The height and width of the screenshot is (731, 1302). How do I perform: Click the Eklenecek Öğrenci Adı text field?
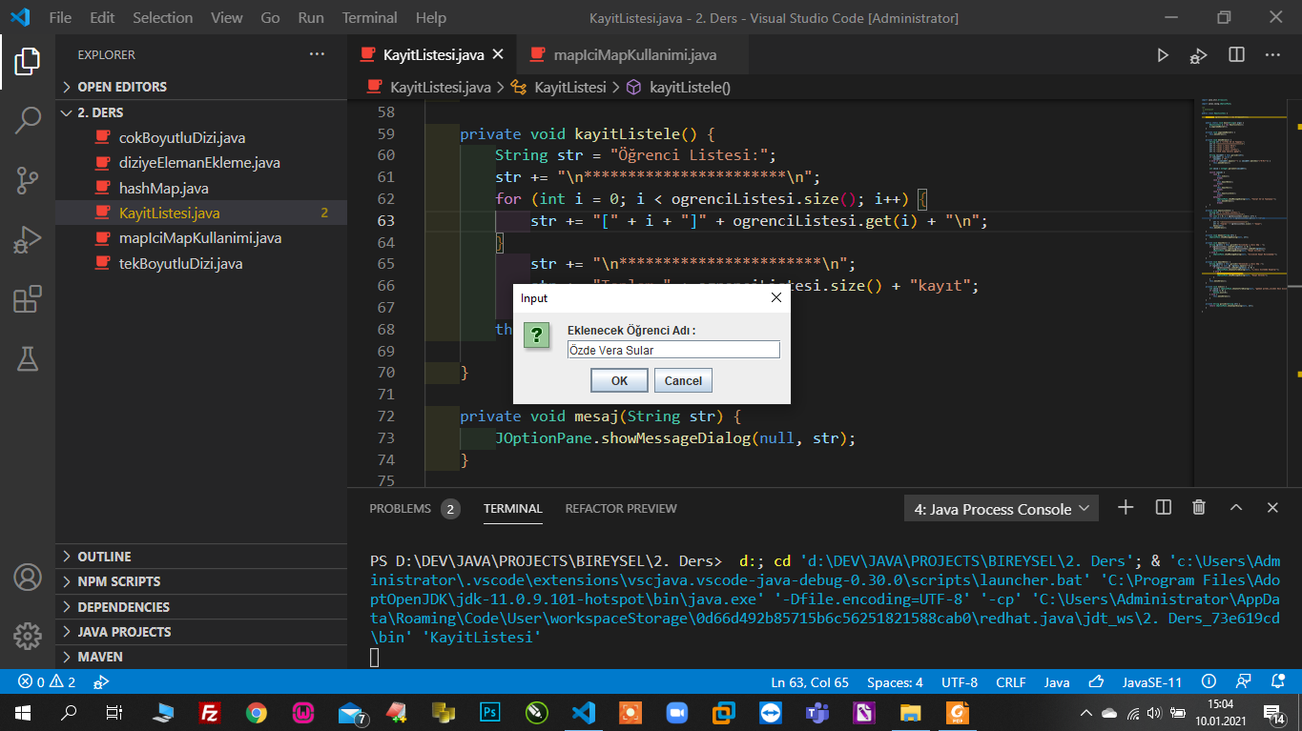coord(672,350)
